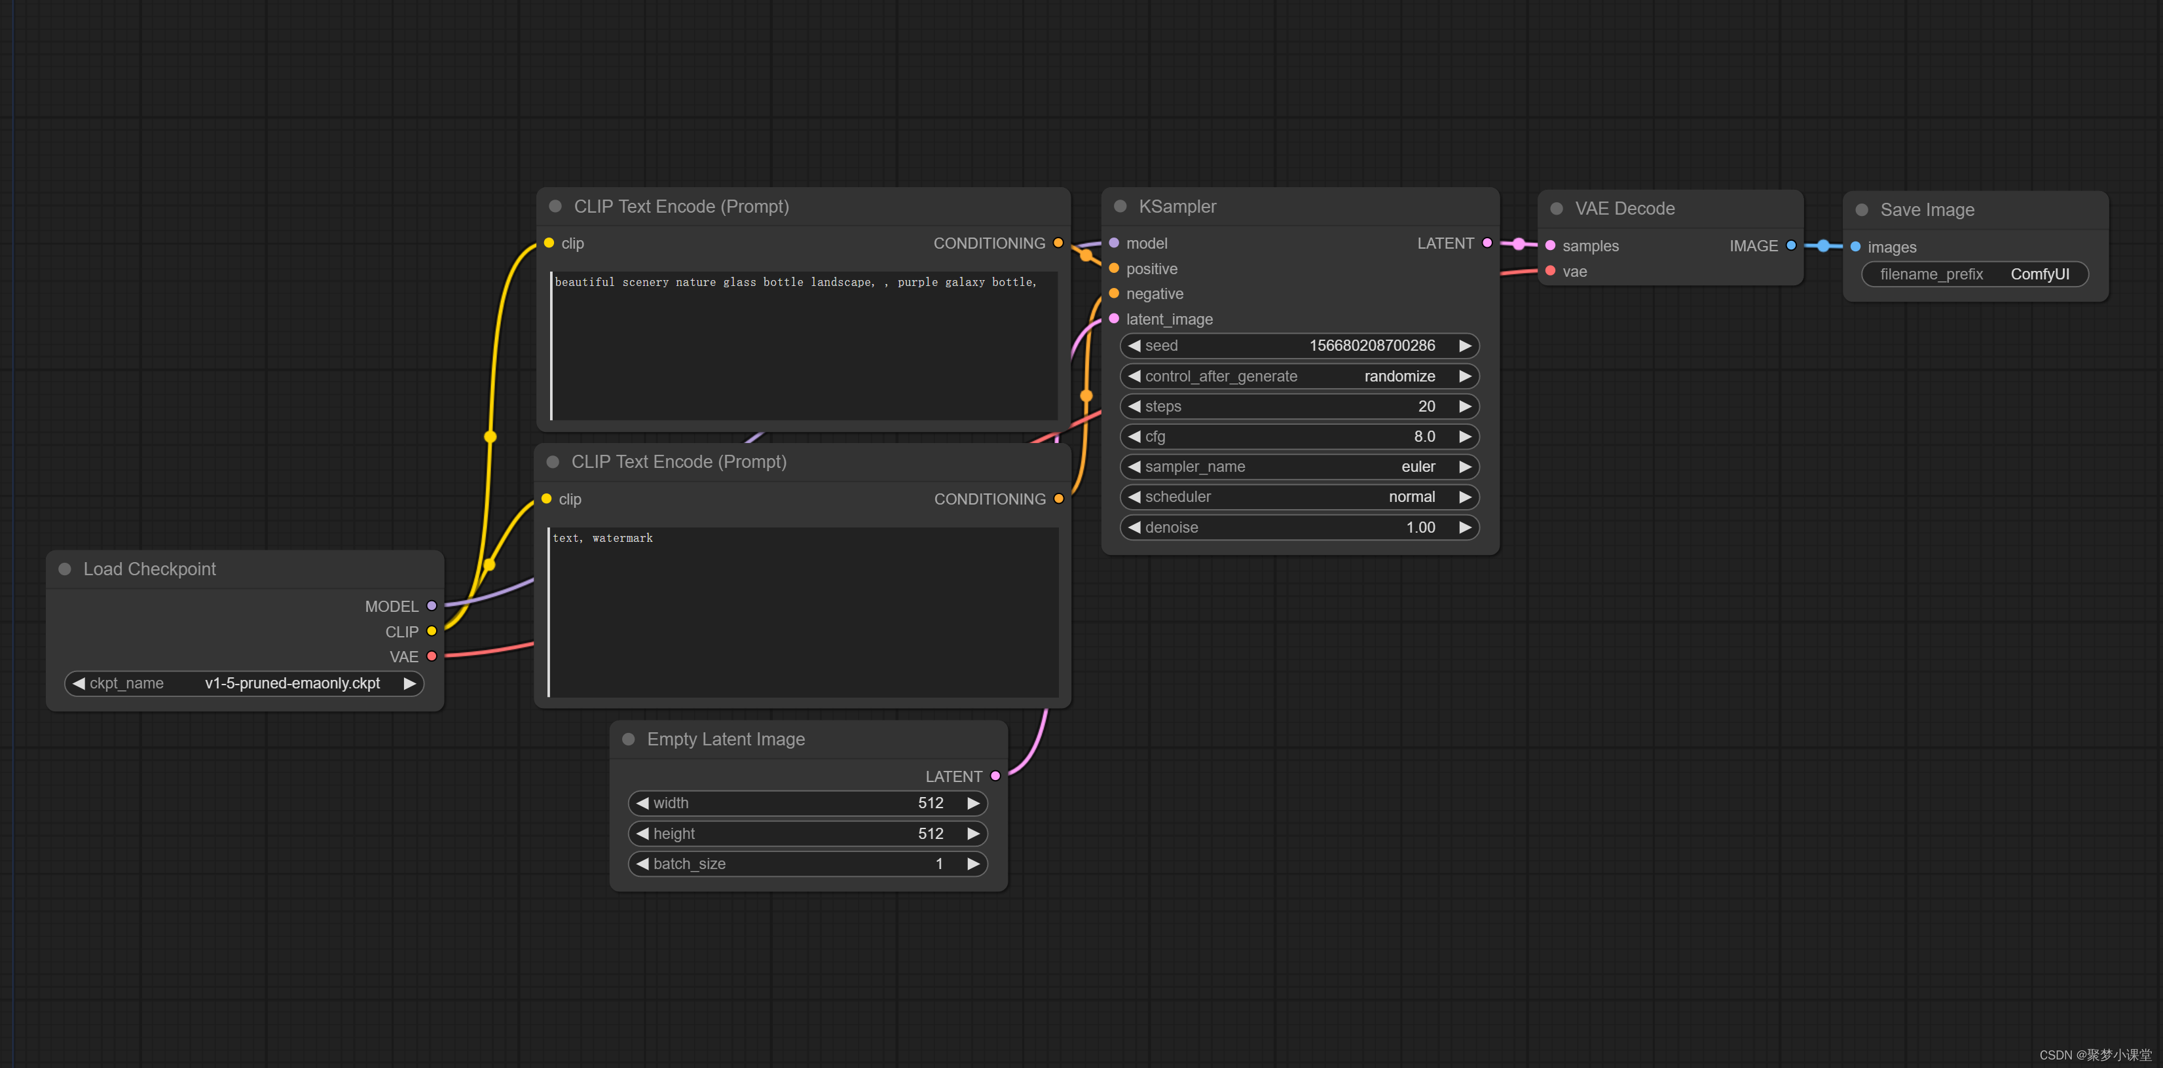Click the vae input socket on VAE Decode
Image resolution: width=2163 pixels, height=1068 pixels.
coord(1550,271)
